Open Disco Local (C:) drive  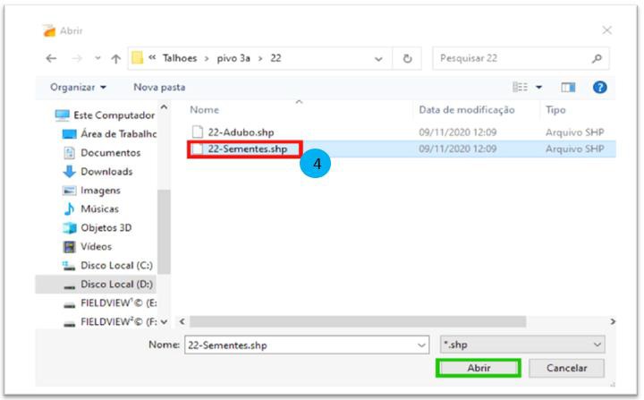(x=116, y=265)
